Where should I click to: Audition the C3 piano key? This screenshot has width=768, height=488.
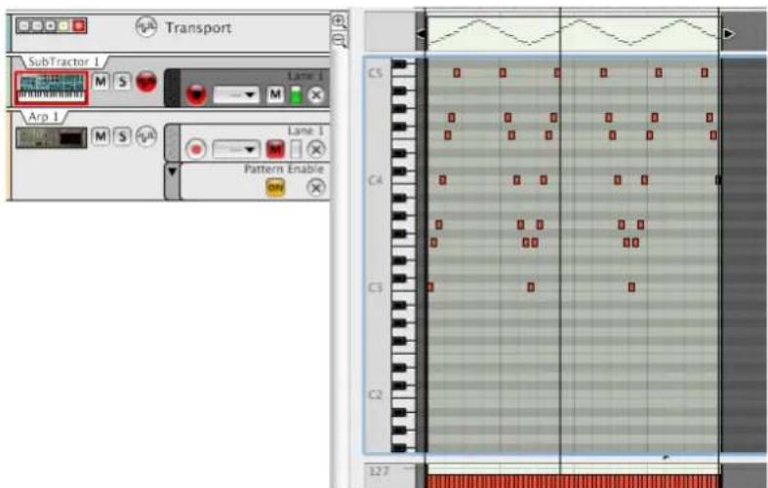tap(405, 287)
